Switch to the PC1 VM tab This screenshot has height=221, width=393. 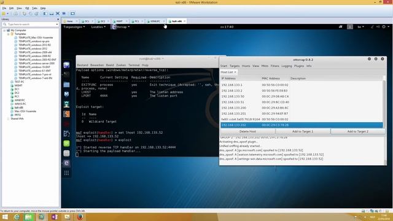[x=136, y=21]
